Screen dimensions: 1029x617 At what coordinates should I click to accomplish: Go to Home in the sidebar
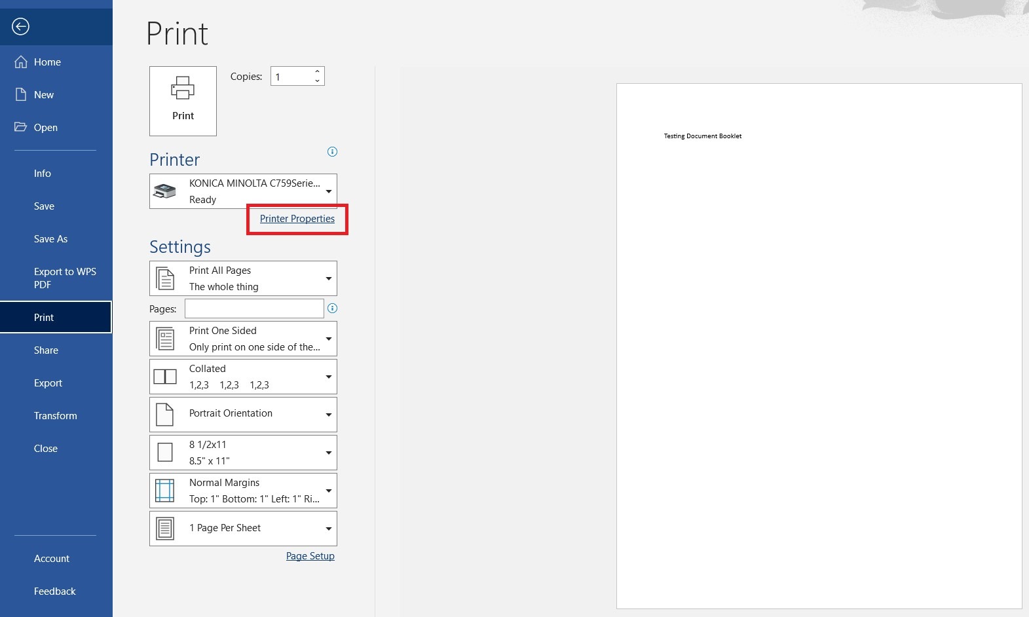pyautogui.click(x=47, y=62)
